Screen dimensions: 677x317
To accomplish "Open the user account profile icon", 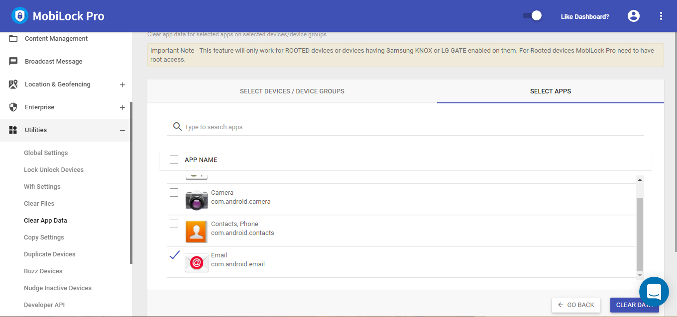I will [x=634, y=16].
